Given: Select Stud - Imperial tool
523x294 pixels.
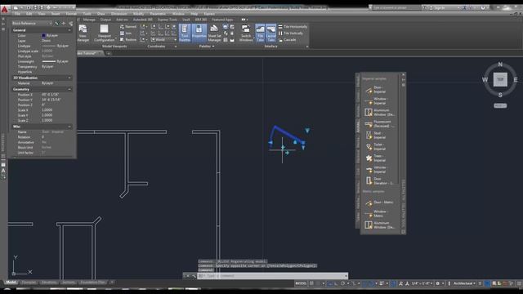Looking at the screenshot, I should (376, 136).
